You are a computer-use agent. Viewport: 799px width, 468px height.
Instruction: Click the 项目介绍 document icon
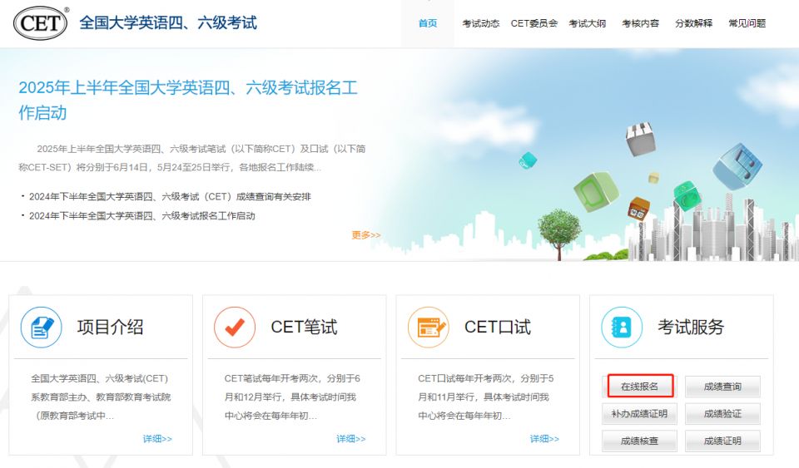(42, 328)
